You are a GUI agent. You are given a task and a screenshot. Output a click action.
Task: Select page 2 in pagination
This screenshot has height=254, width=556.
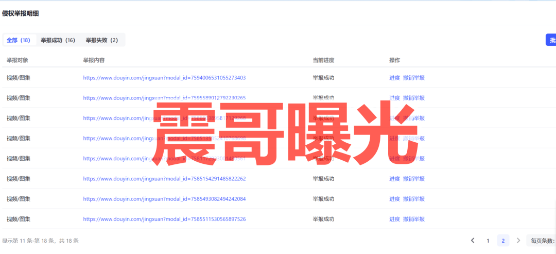pos(503,241)
